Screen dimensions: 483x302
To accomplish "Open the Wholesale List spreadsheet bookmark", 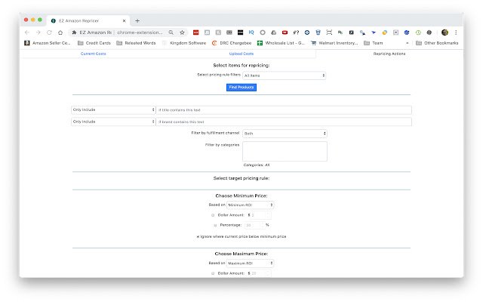I will pyautogui.click(x=281, y=43).
